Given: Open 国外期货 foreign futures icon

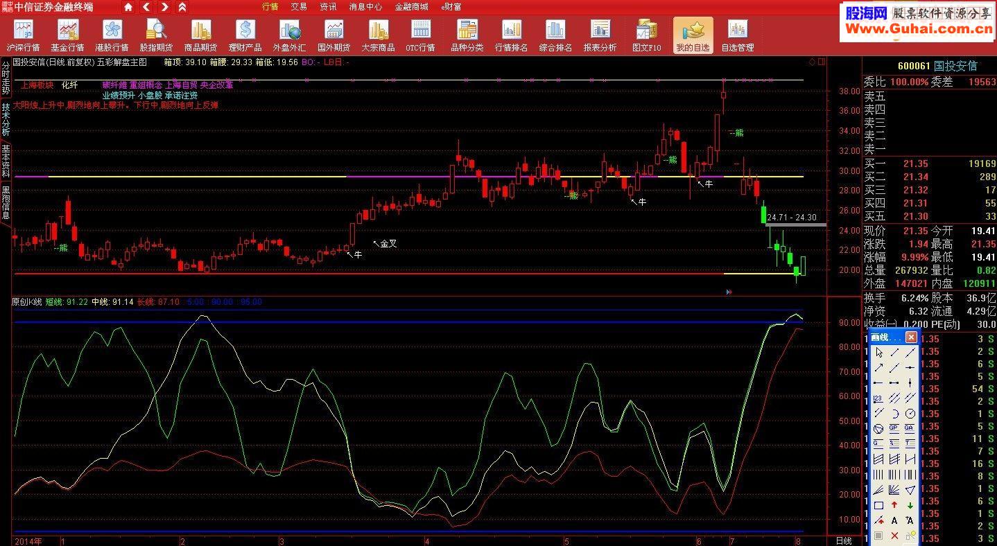Looking at the screenshot, I should 333,35.
